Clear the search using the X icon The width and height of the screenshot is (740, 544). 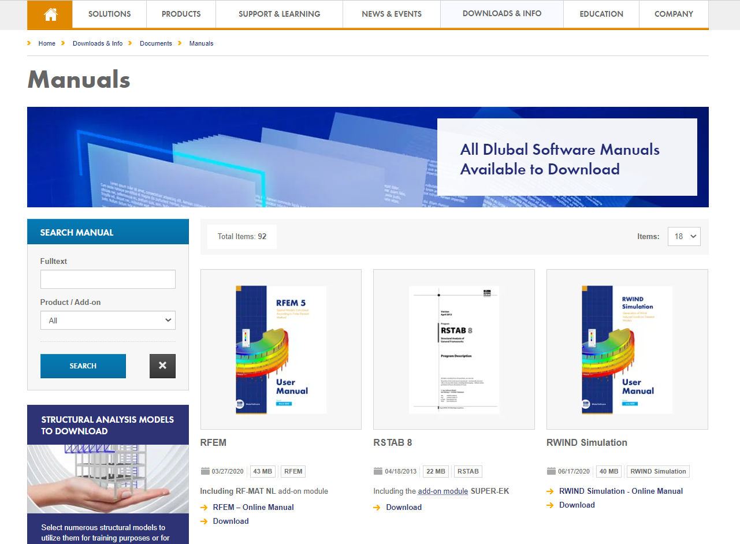162,366
